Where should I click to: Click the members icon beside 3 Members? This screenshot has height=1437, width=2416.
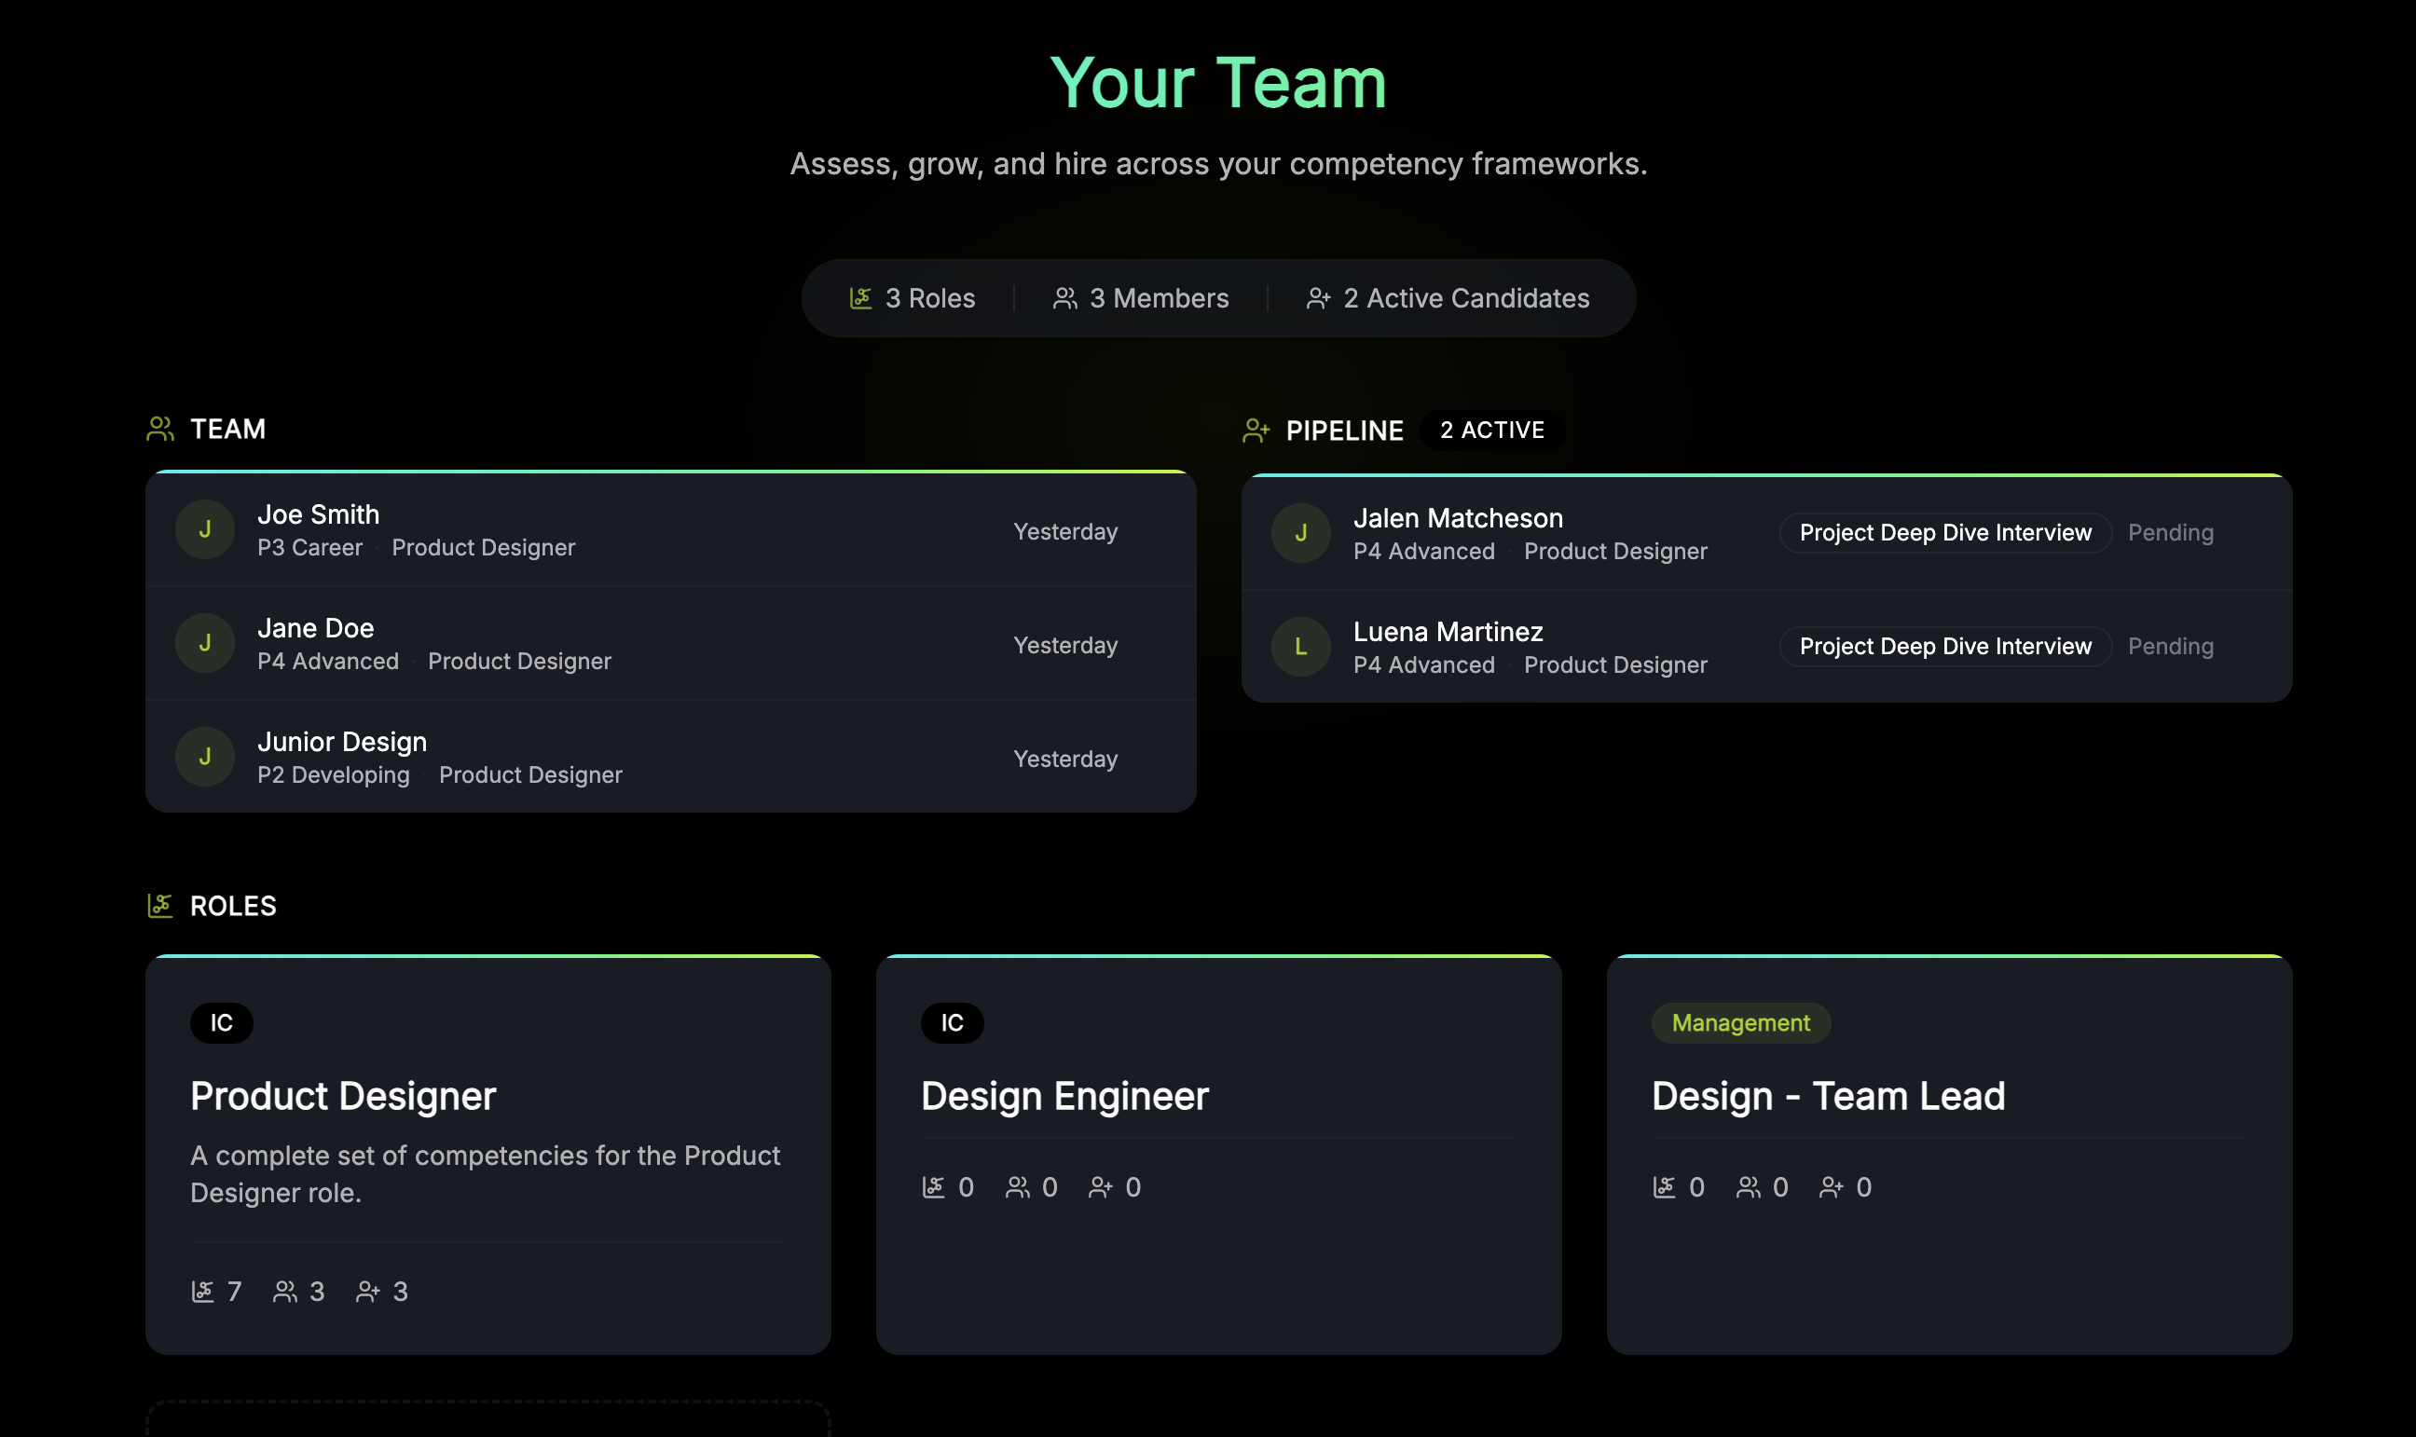[1065, 298]
